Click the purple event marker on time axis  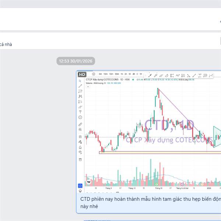182,184
